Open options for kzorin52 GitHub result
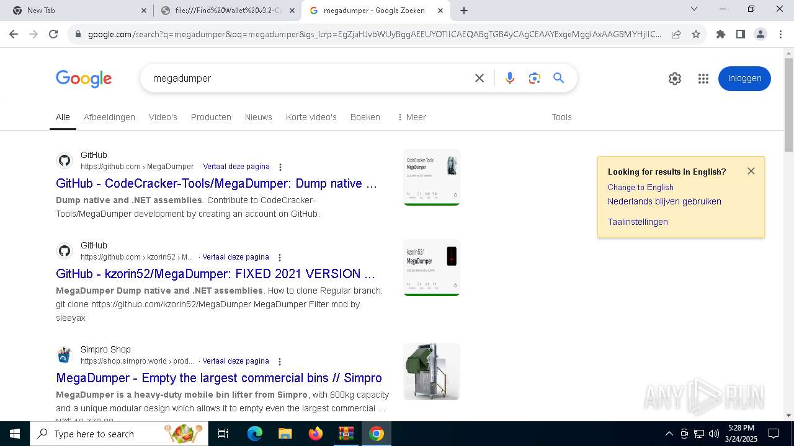Screen dimensions: 794x446 (x=280, y=258)
